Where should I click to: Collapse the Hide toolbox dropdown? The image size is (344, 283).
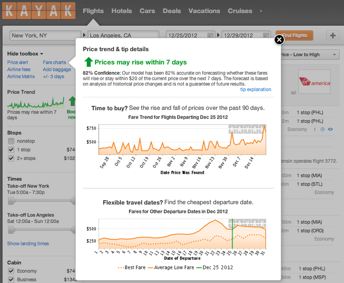[25, 54]
